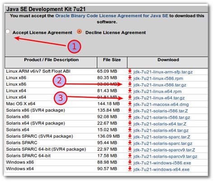Click download arrow icon for solaris-x64.tar.gz
Viewport: 214px width, 182px height.
pyautogui.click(x=130, y=130)
